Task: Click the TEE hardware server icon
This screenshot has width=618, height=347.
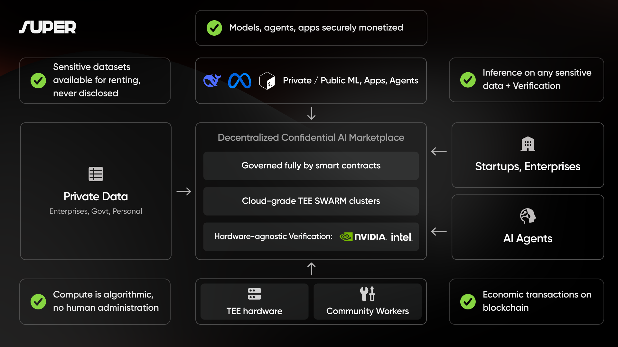Action: [x=254, y=294]
